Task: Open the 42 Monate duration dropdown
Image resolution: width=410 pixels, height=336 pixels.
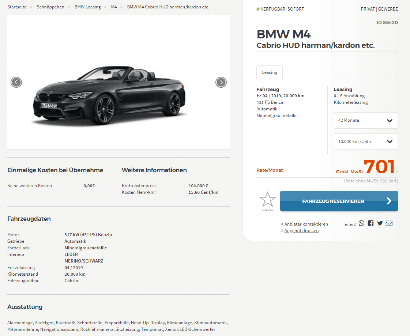Action: 365,120
